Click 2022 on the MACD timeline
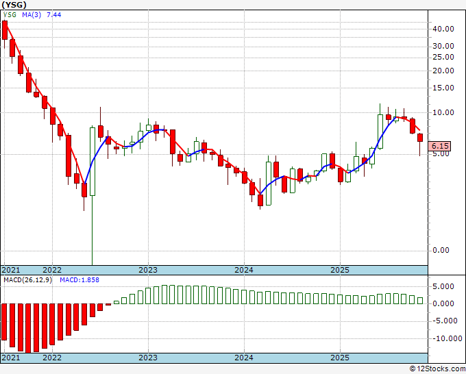The height and width of the screenshot is (374, 466). pos(52,358)
